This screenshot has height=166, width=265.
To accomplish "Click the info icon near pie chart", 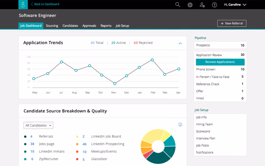I will click(x=180, y=124).
